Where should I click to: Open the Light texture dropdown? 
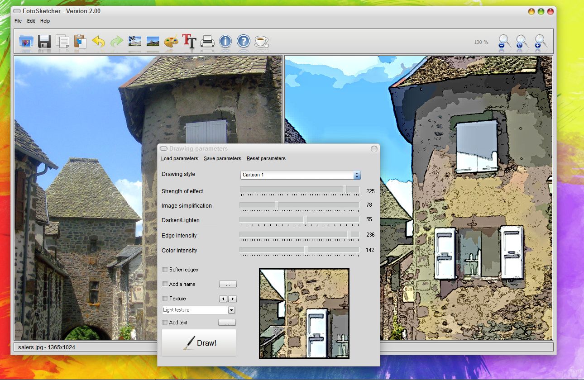[231, 310]
